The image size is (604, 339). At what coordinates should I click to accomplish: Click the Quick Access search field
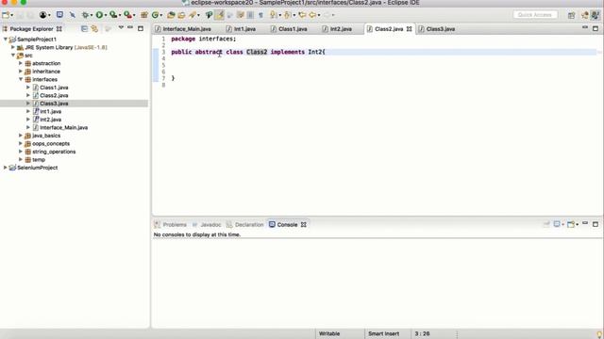point(535,15)
